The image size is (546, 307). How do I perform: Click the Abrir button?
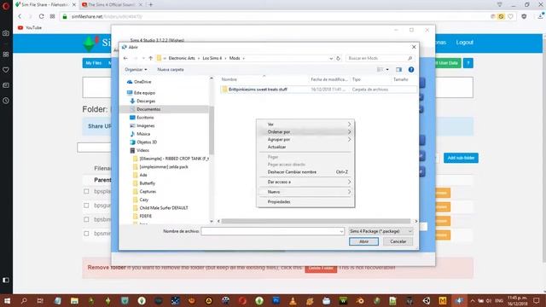pyautogui.click(x=364, y=241)
